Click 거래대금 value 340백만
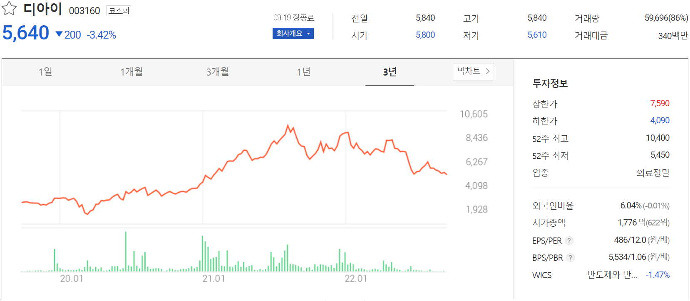The height and width of the screenshot is (301, 690). click(673, 36)
